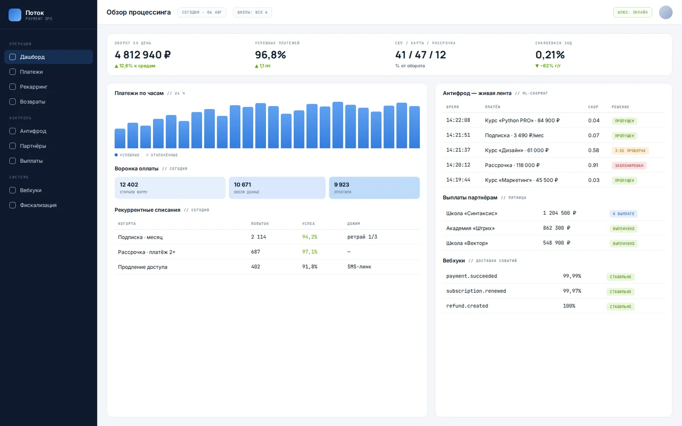Open the ШКОЛЫ: ВСЕ 6 filter

(x=252, y=12)
